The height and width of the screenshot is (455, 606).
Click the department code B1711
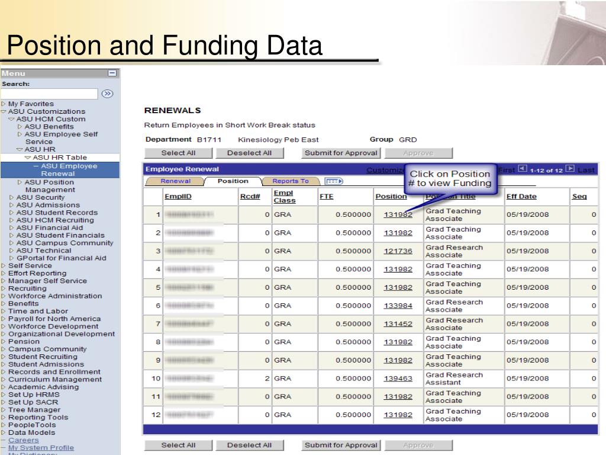pyautogui.click(x=209, y=140)
